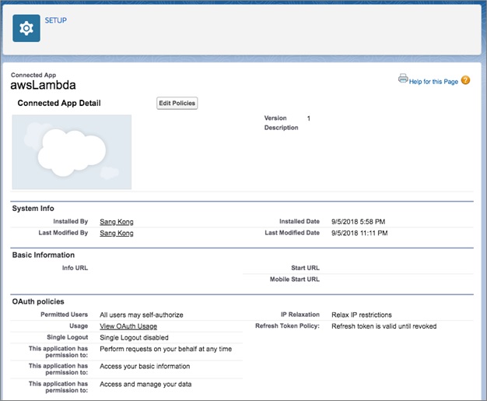This screenshot has width=487, height=401.
Task: Click the Start URL label
Action: [305, 268]
